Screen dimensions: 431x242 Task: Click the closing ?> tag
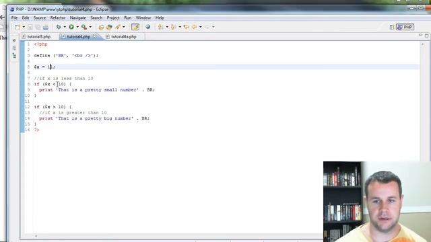(36, 130)
